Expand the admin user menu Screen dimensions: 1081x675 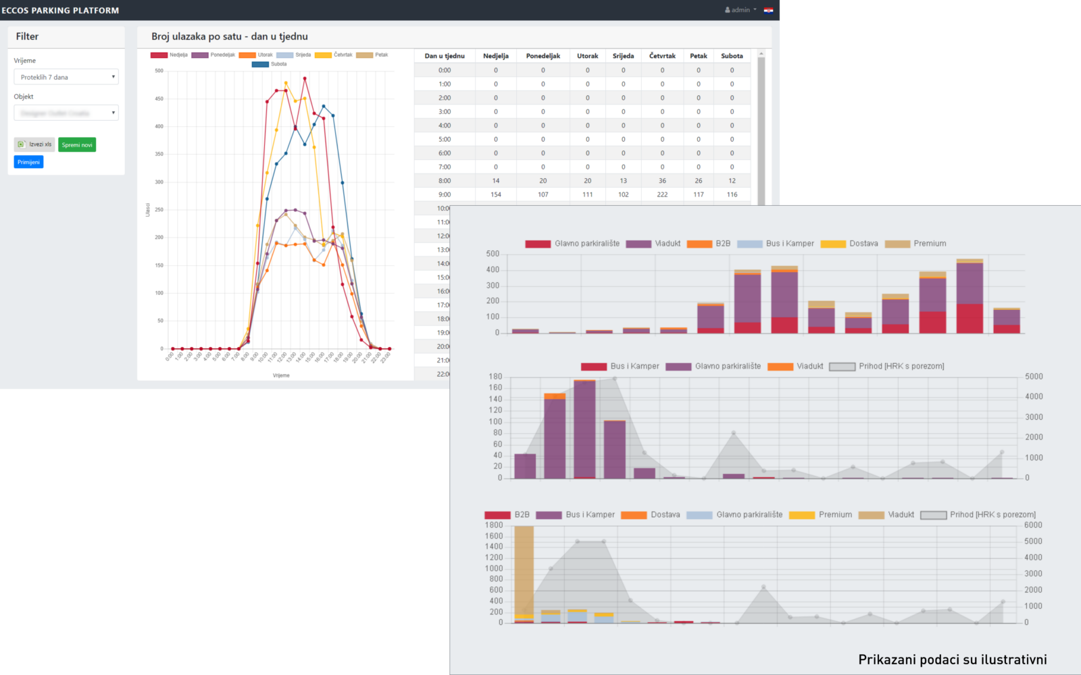741,10
